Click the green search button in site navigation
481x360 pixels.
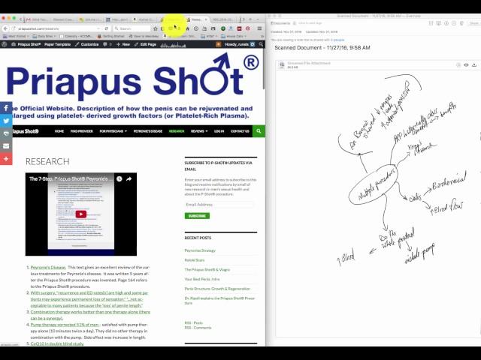point(259,131)
